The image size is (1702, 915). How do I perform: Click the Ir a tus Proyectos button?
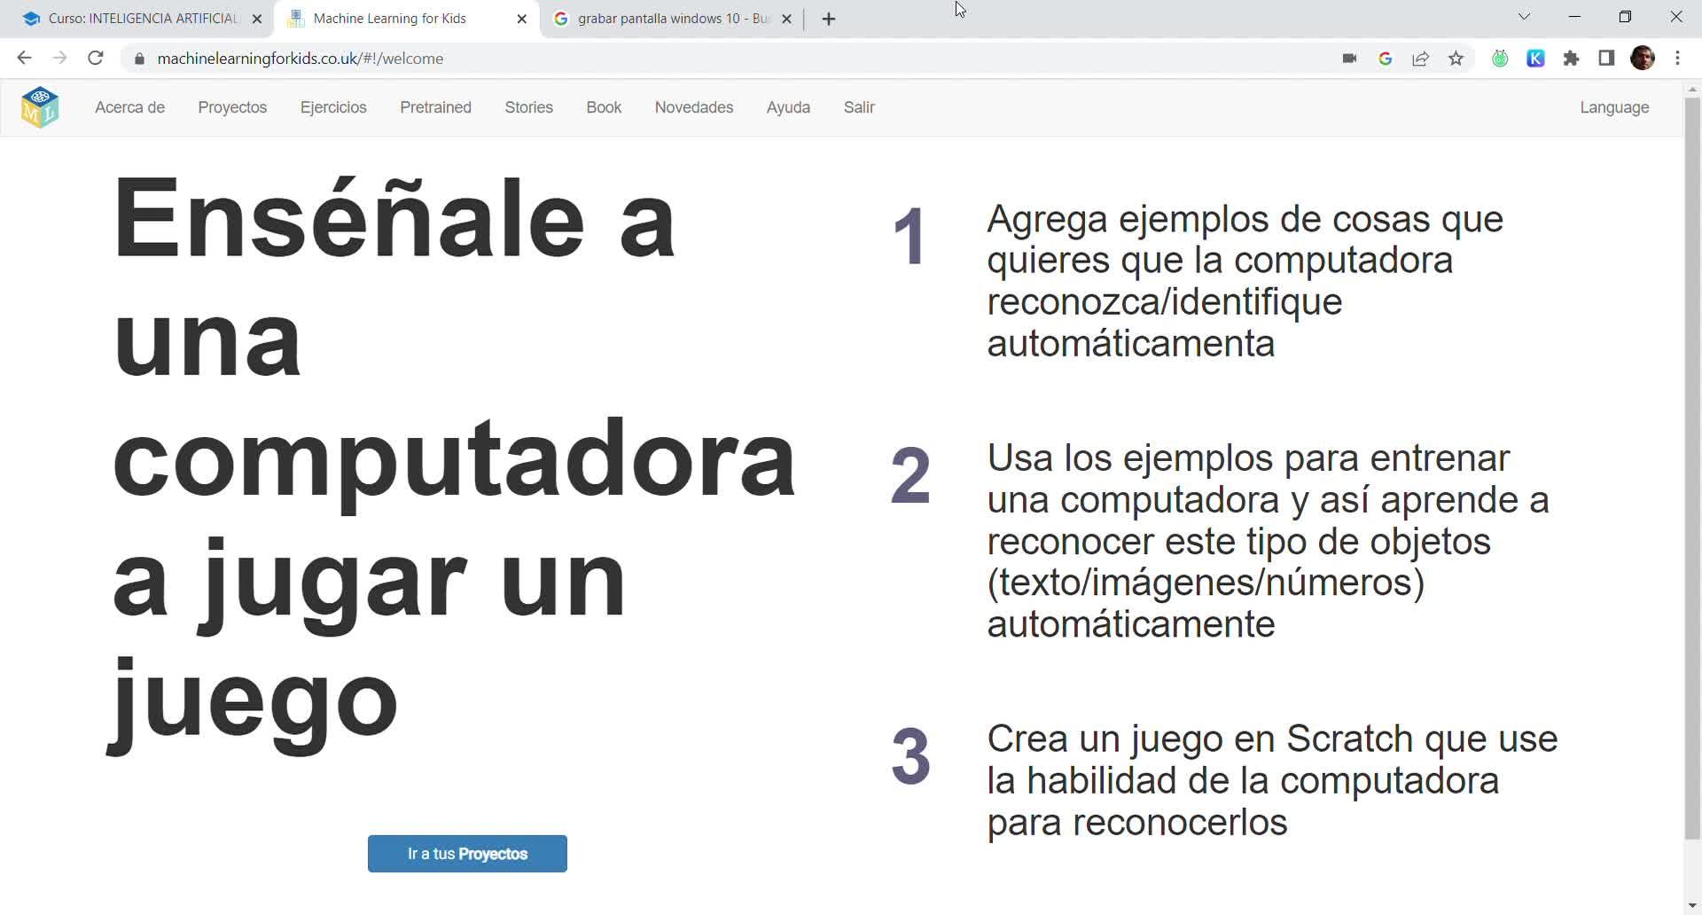[x=467, y=854]
